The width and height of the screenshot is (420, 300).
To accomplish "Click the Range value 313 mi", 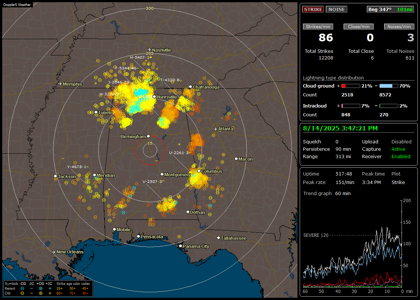I will coord(343,157).
